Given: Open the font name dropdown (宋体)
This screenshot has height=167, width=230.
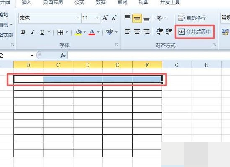Looking at the screenshot, I should pyautogui.click(x=78, y=18).
